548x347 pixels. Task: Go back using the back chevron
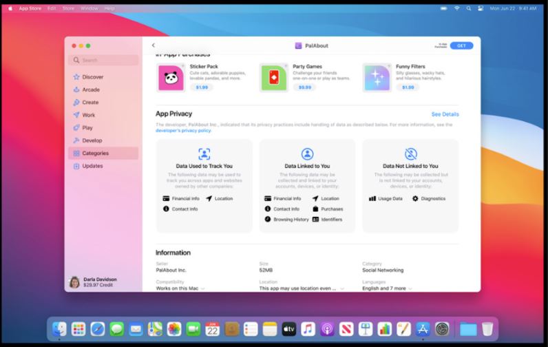(x=154, y=45)
